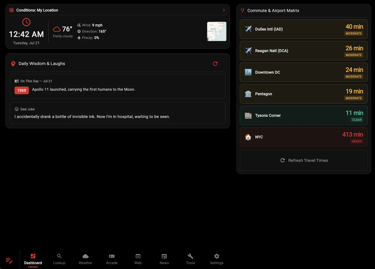Go to the Arcade tab
The height and width of the screenshot is (269, 375).
[x=112, y=259]
